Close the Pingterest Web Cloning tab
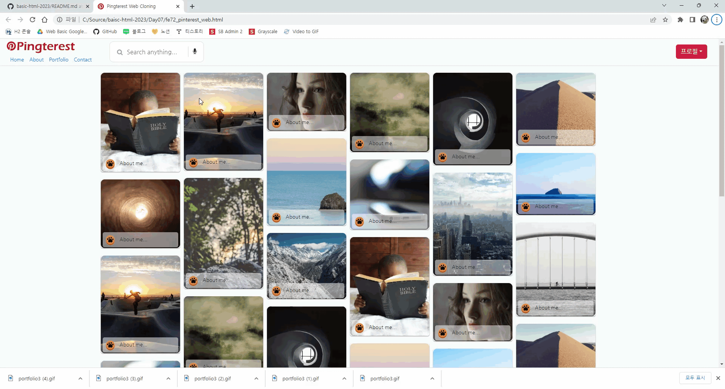This screenshot has width=725, height=389. pyautogui.click(x=178, y=6)
